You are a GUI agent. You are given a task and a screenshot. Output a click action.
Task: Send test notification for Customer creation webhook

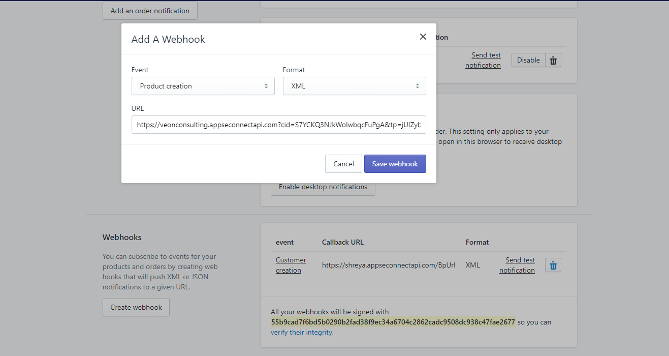coord(517,264)
